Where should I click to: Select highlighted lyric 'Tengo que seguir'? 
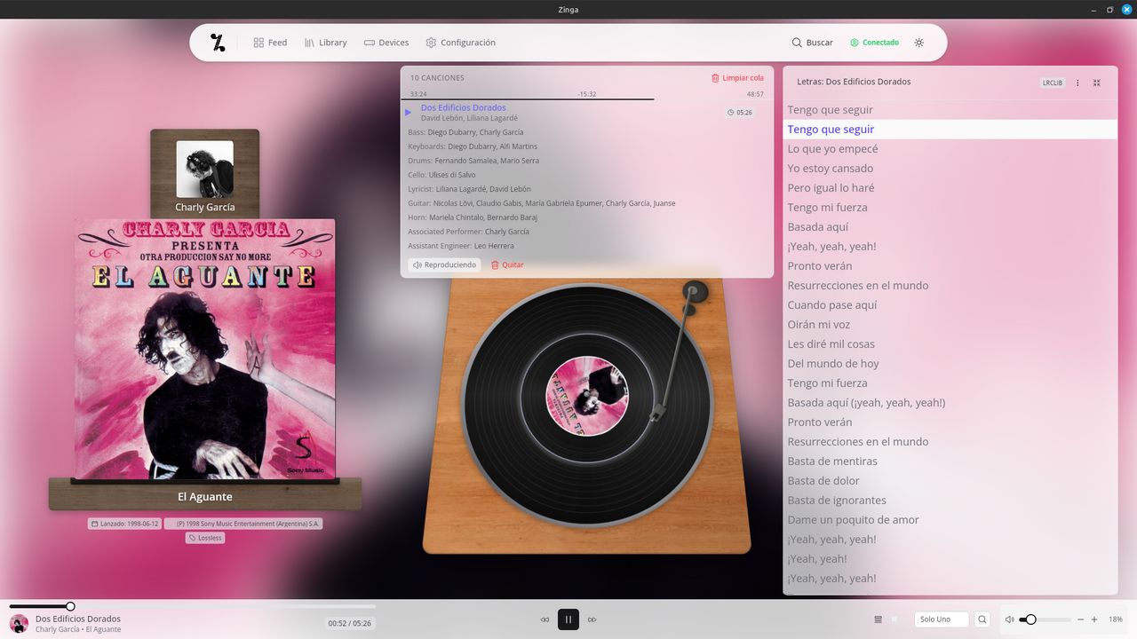[950, 130]
